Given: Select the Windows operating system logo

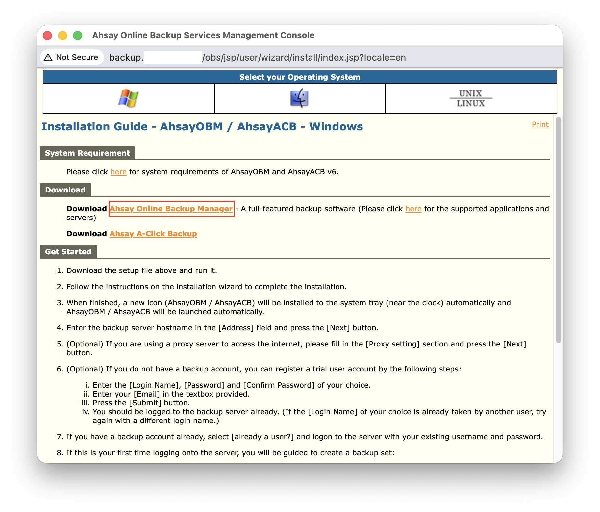Looking at the screenshot, I should (x=128, y=98).
